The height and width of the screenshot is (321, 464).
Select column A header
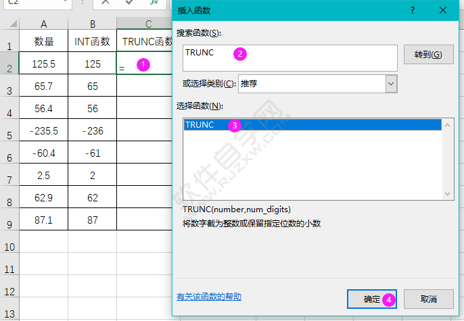pyautogui.click(x=44, y=24)
